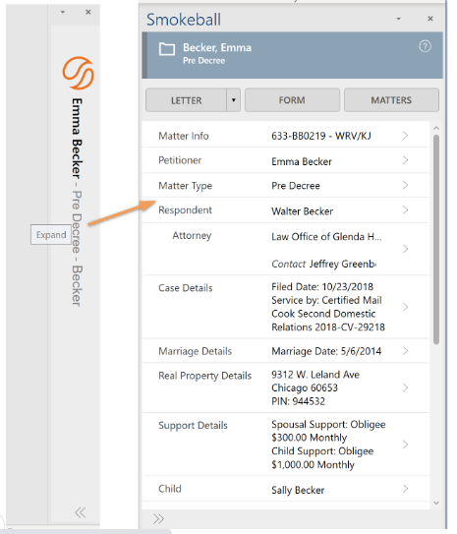Image resolution: width=457 pixels, height=534 pixels.
Task: Expand the Real Property Details chevron
Action: tap(405, 387)
